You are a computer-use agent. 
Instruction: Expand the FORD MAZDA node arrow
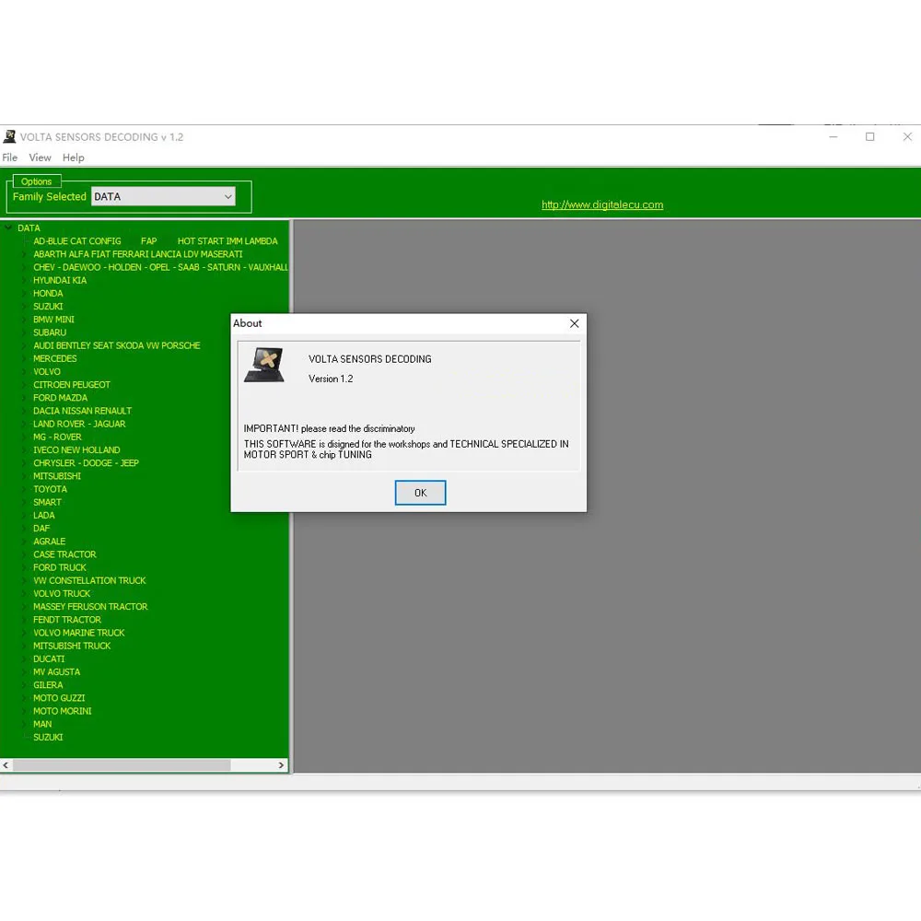point(24,398)
